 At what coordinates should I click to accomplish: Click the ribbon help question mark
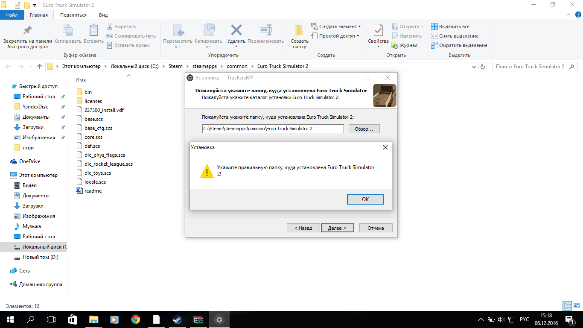(x=578, y=15)
